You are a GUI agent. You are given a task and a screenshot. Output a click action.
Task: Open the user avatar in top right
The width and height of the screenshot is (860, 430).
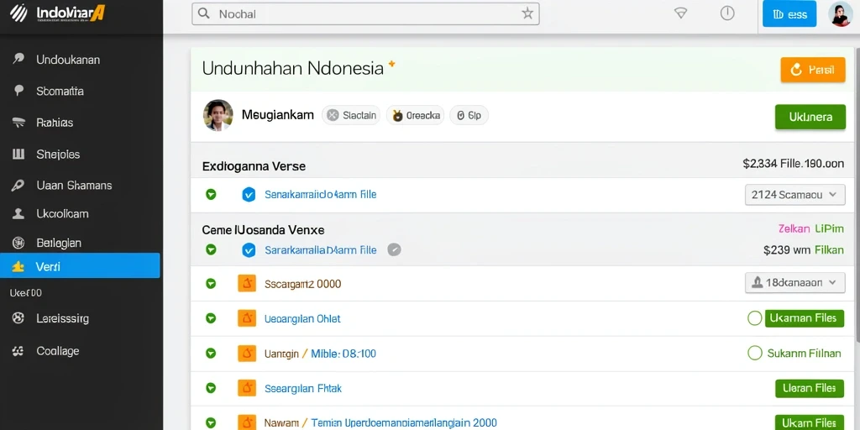point(840,14)
